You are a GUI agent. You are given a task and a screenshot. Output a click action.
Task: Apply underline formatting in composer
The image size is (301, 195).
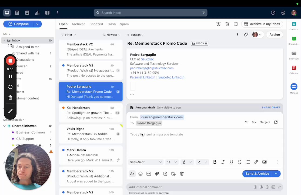coord(231,162)
